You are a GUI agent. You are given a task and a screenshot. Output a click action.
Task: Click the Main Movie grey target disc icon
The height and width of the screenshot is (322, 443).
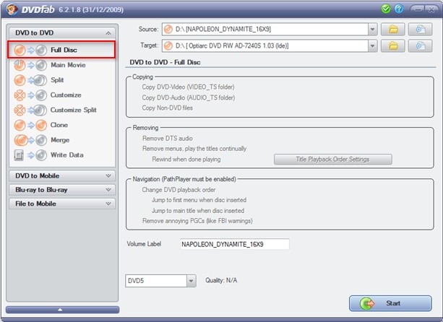click(41, 65)
